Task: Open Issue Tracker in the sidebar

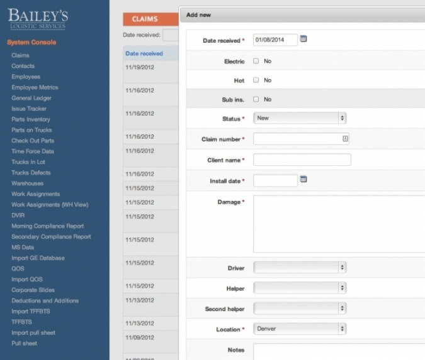Action: click(x=29, y=109)
